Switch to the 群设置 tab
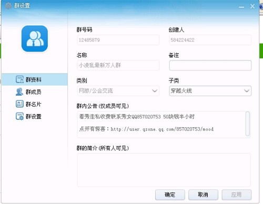 (x=35, y=116)
